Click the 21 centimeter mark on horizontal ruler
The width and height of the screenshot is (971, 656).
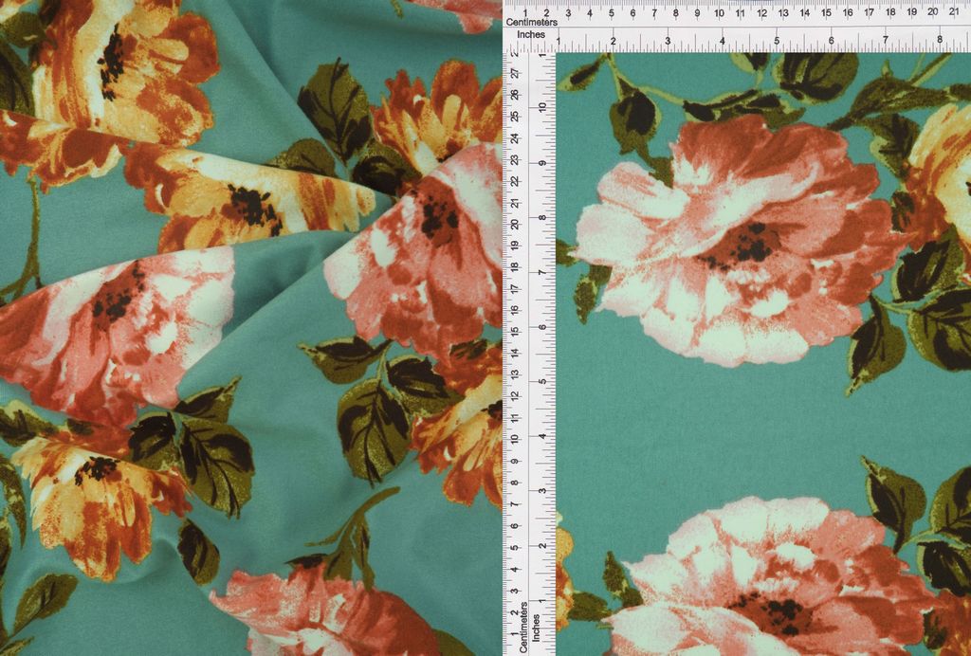(954, 11)
